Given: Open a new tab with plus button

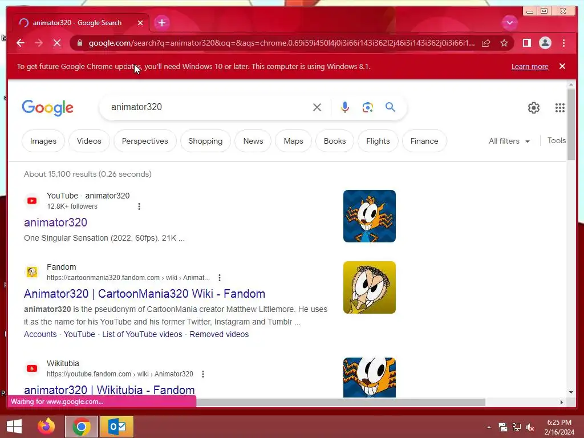Looking at the screenshot, I should pyautogui.click(x=161, y=23).
